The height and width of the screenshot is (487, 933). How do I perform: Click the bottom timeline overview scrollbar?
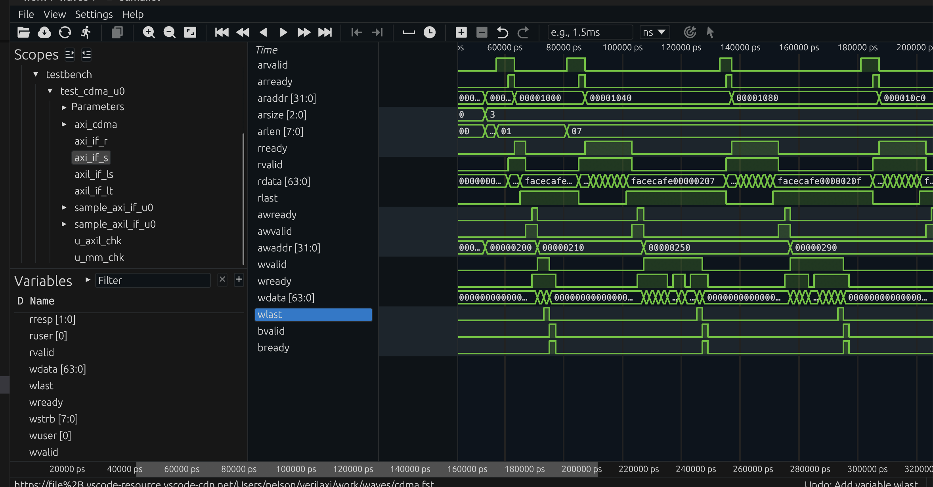coord(367,469)
